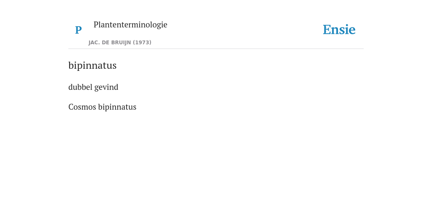The width and height of the screenshot is (432, 216).
Task: Click the surname 'BRUIJN' in the author line
Action: tap(121, 43)
